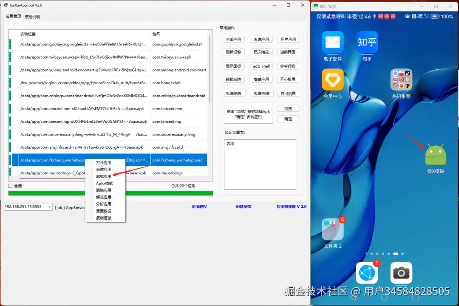The width and height of the screenshot is (459, 306).
Task: Tap the eye comfort icon in status bar
Action: pos(407,17)
